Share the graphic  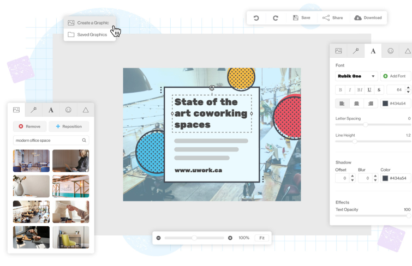pos(333,17)
